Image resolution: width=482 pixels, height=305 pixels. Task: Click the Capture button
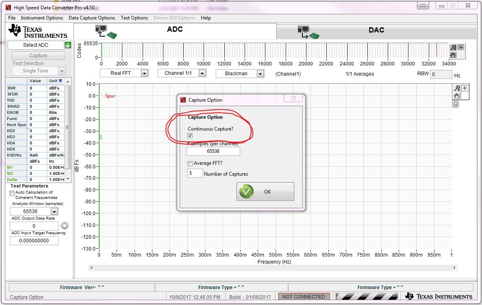pos(39,56)
